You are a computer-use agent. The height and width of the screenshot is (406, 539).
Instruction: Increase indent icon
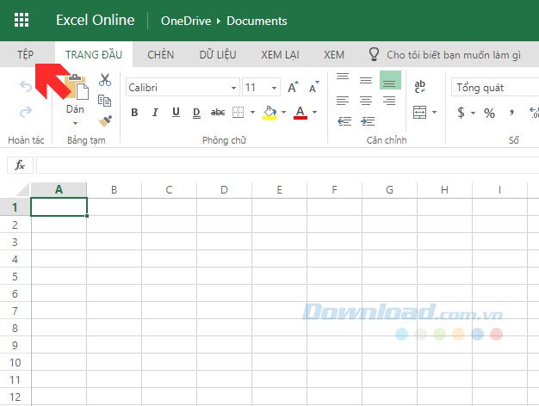tap(368, 121)
